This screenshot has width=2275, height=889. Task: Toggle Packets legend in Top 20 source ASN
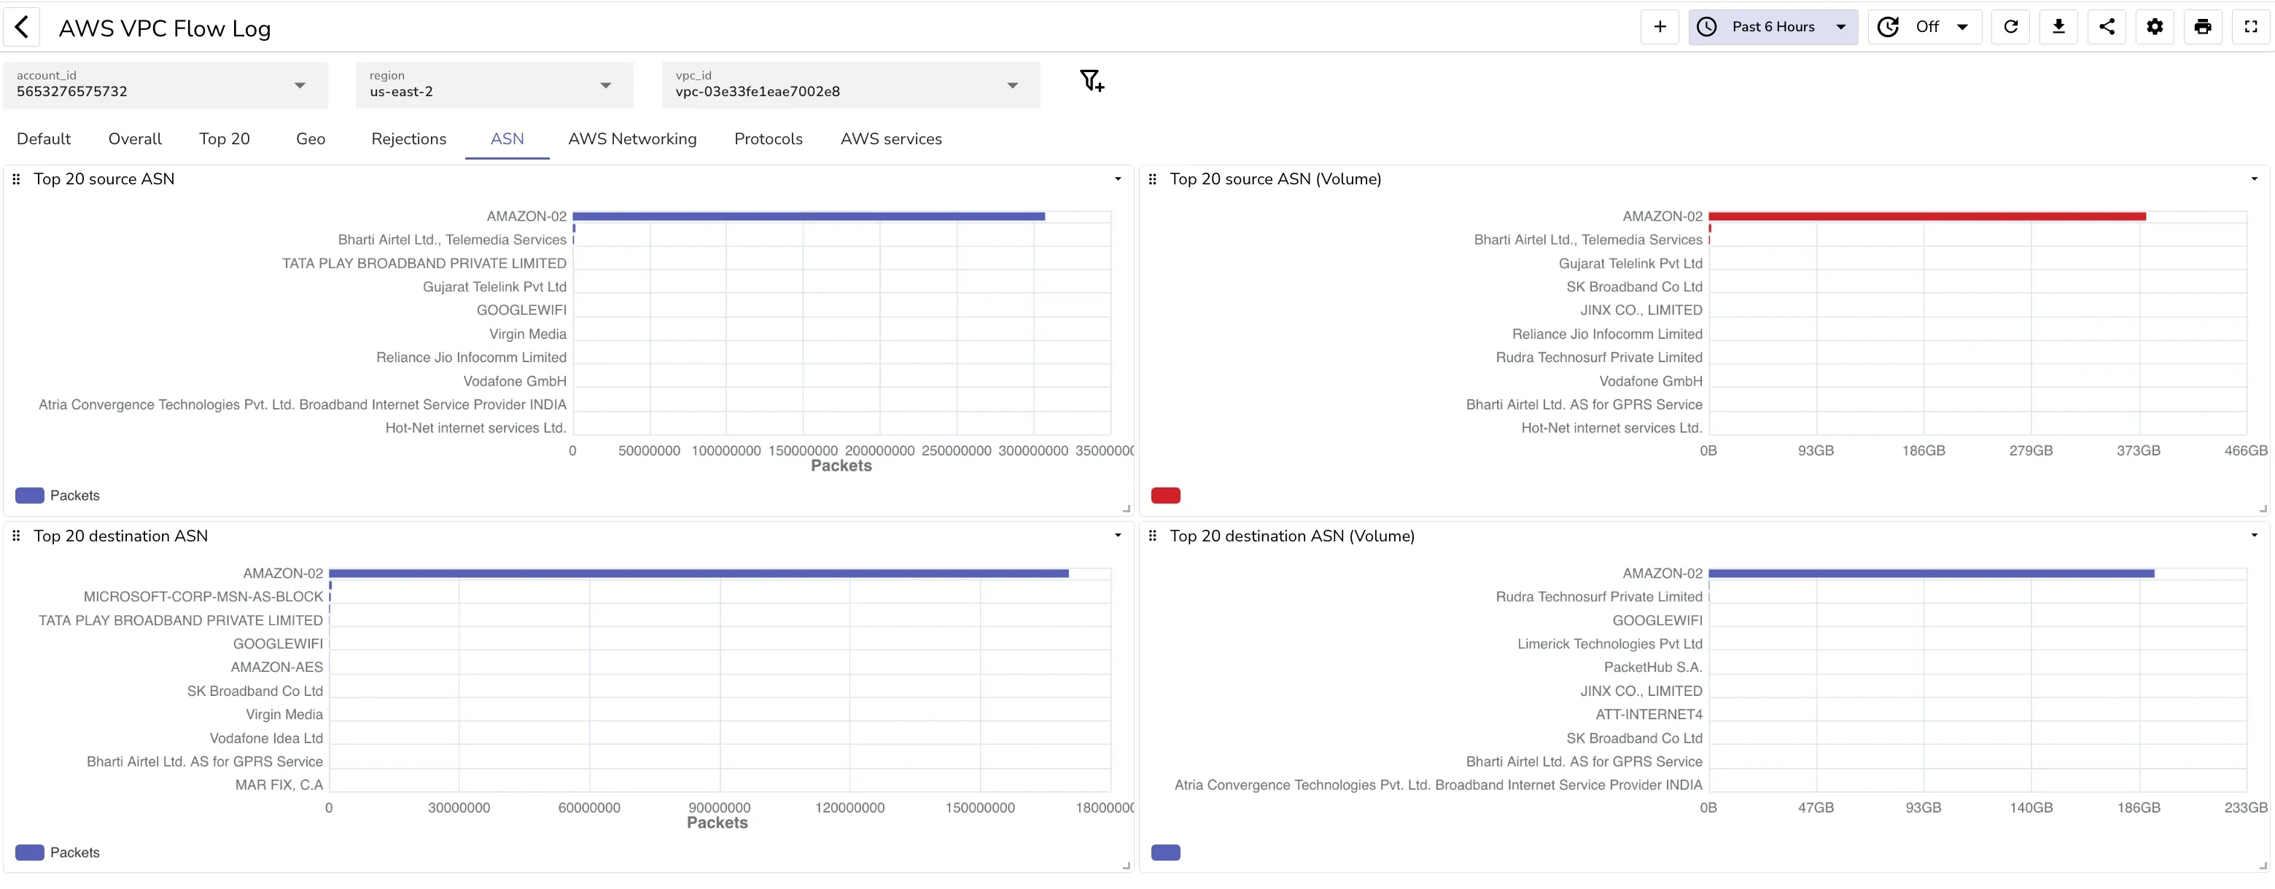point(58,496)
